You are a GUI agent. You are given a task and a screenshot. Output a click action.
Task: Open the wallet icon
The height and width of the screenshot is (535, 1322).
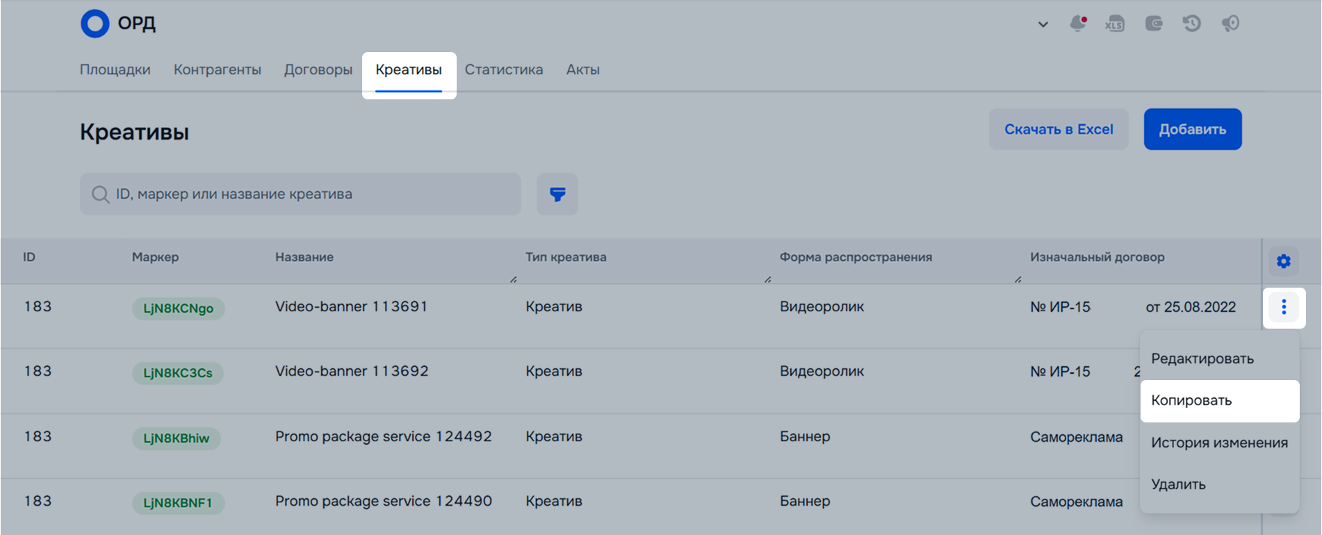[x=1154, y=24]
